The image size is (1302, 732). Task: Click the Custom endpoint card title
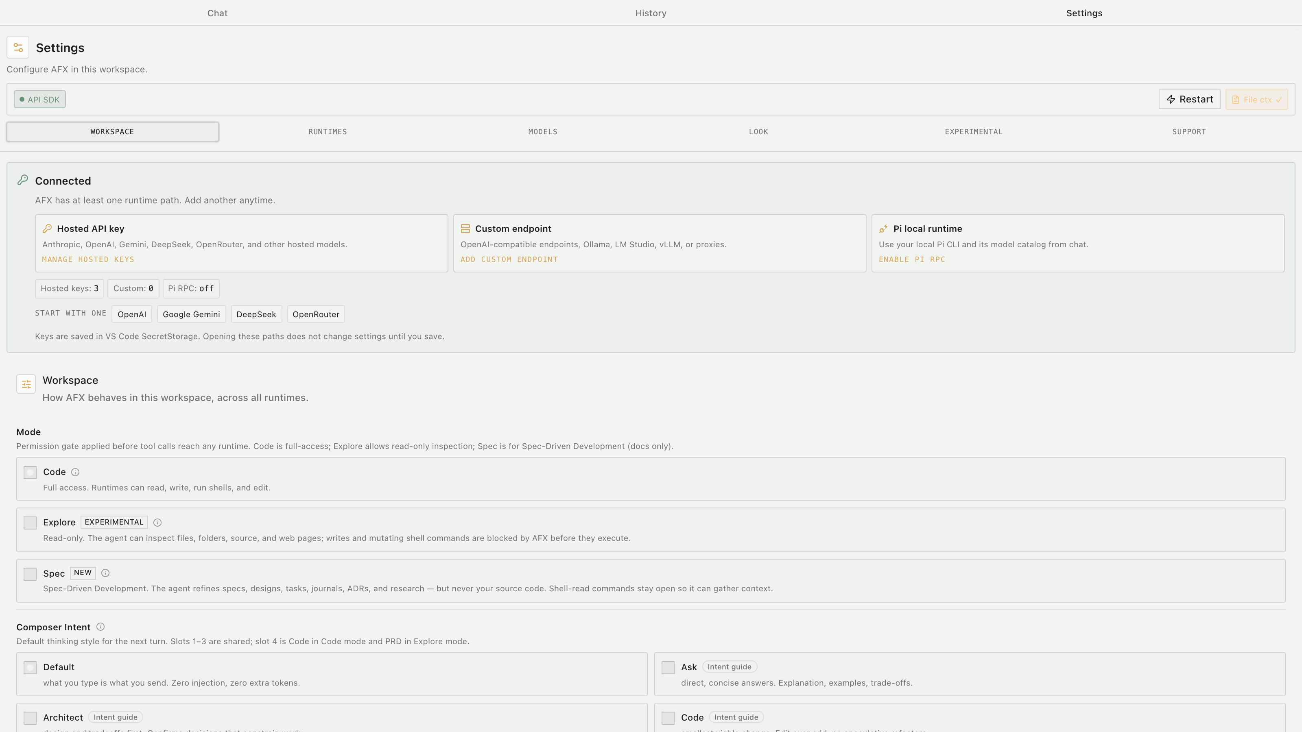(513, 229)
